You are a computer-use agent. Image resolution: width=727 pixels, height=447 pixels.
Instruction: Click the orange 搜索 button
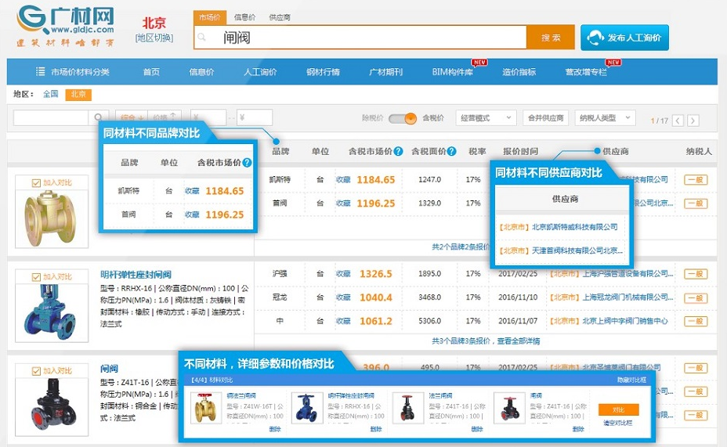pyautogui.click(x=551, y=37)
